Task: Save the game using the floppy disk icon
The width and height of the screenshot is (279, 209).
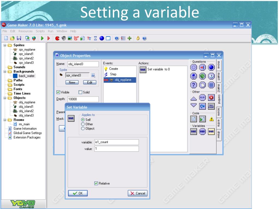Action: 19,38
